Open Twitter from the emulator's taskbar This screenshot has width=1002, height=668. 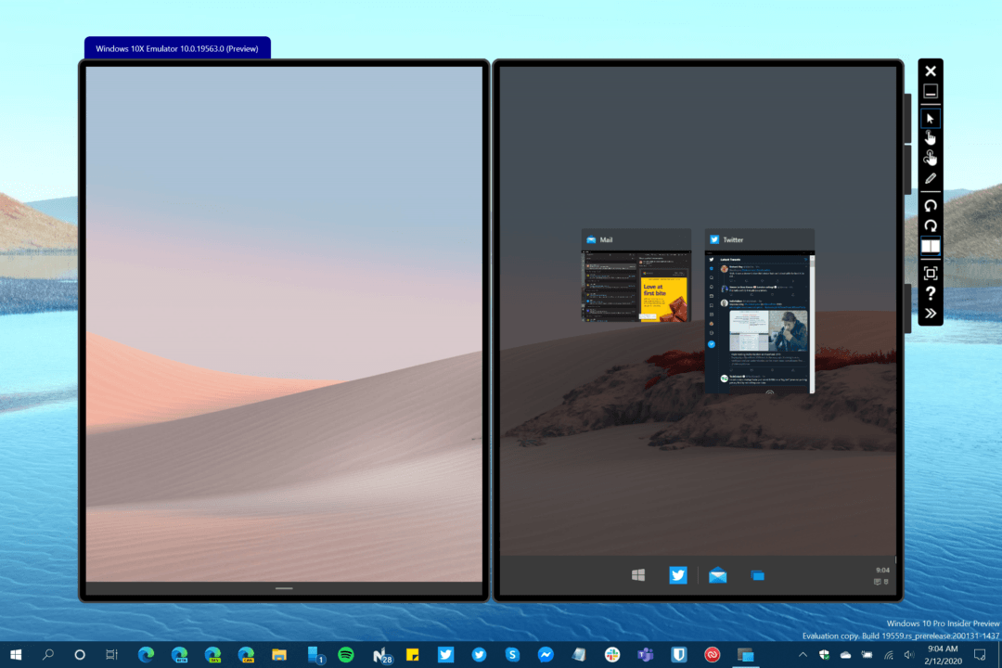point(678,575)
